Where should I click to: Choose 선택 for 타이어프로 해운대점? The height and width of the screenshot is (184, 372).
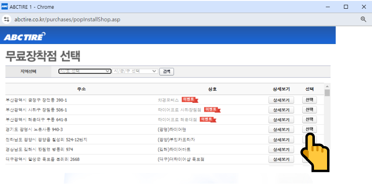tap(309, 119)
